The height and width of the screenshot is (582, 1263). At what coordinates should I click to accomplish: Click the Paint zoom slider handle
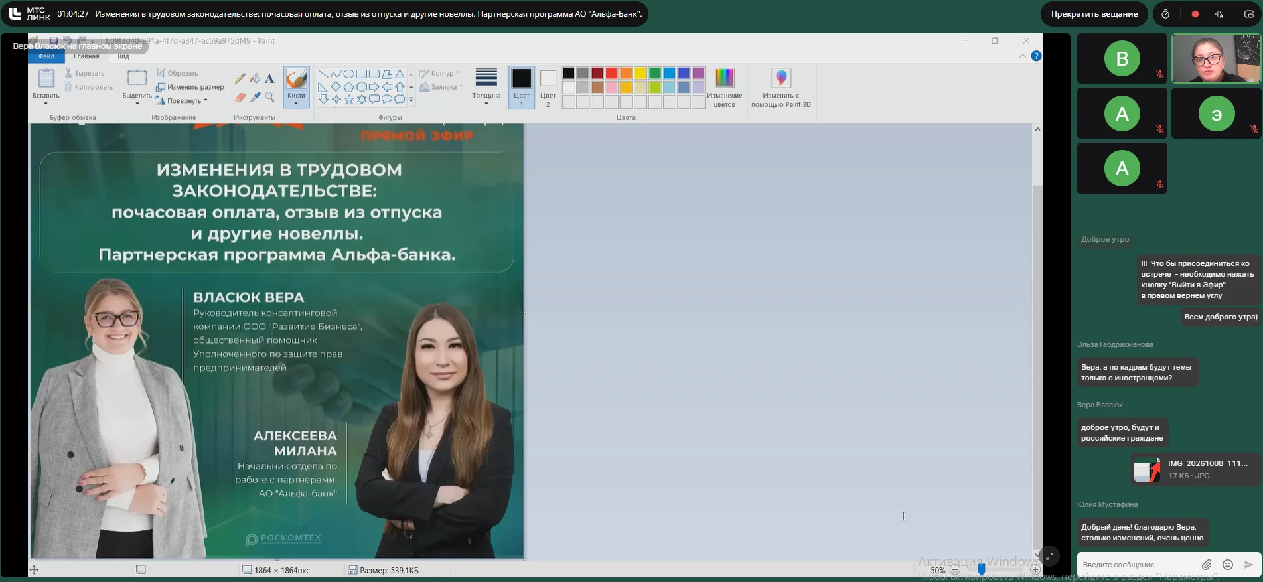[982, 570]
